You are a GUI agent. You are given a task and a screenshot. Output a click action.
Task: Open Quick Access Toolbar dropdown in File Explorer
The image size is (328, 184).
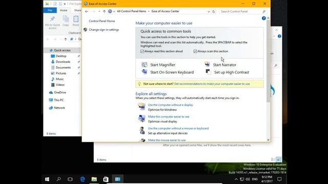65,4
